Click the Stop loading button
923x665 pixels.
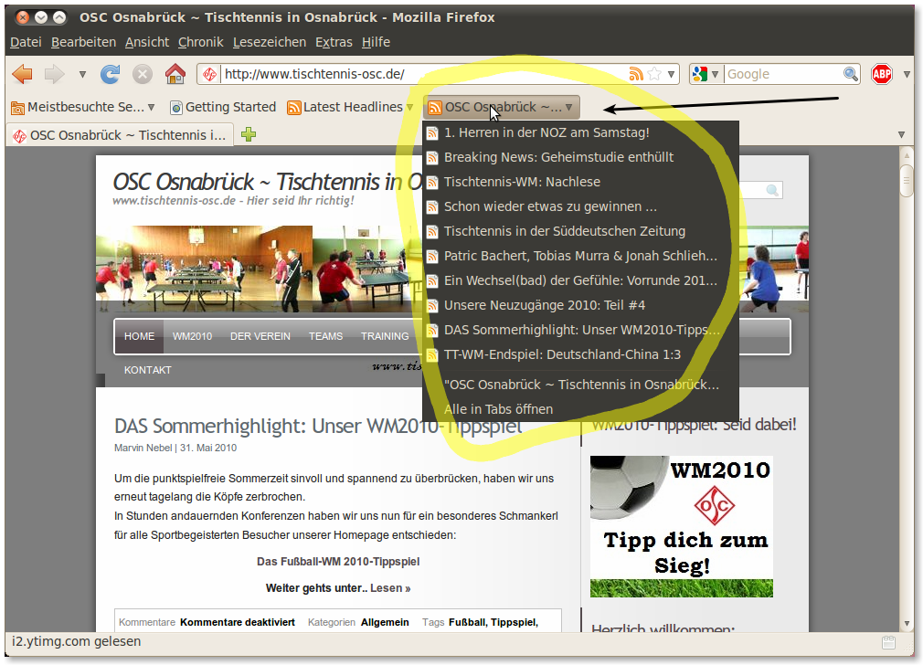pyautogui.click(x=142, y=74)
